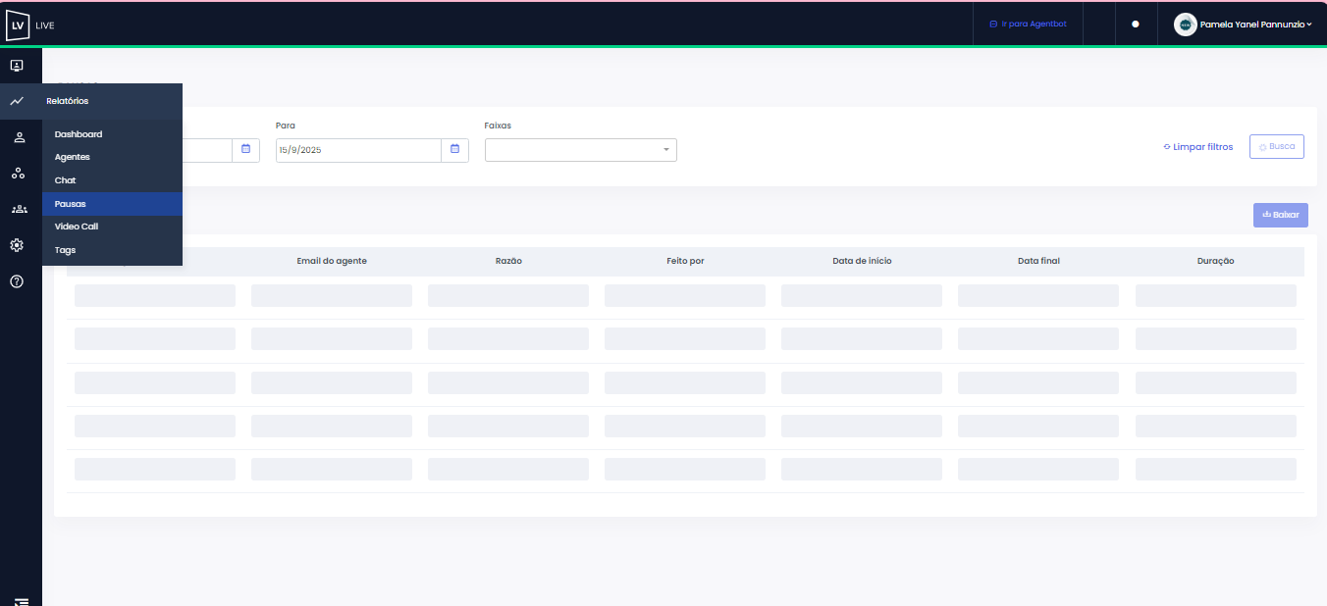1327x606 pixels.
Task: Click the Relatórios chart icon
Action: coord(17,101)
